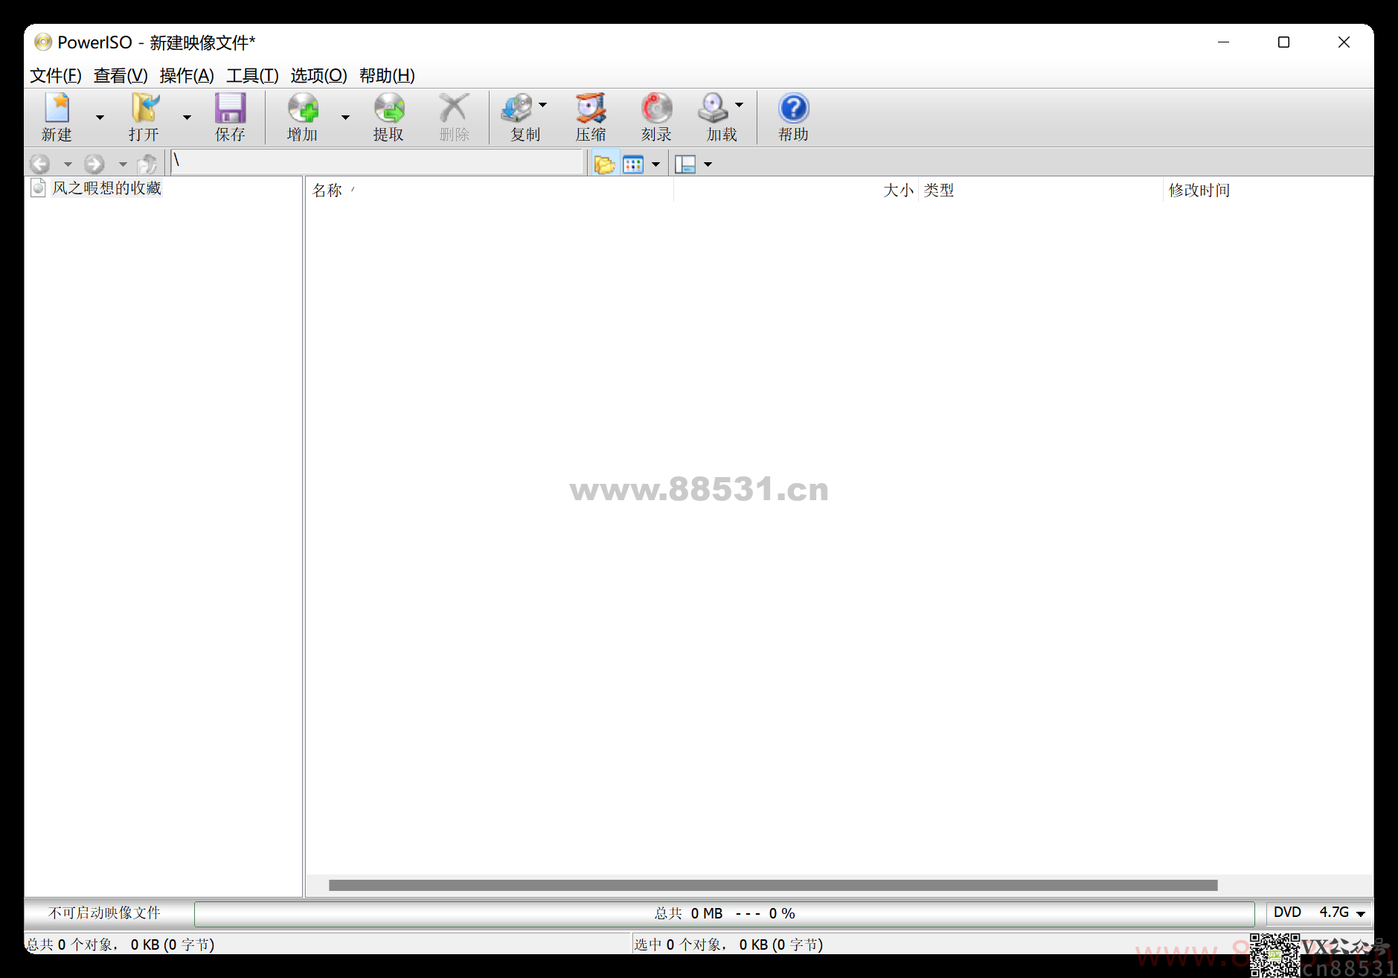Click the navigate Forward arrow icon
This screenshot has height=978, width=1398.
pos(94,164)
